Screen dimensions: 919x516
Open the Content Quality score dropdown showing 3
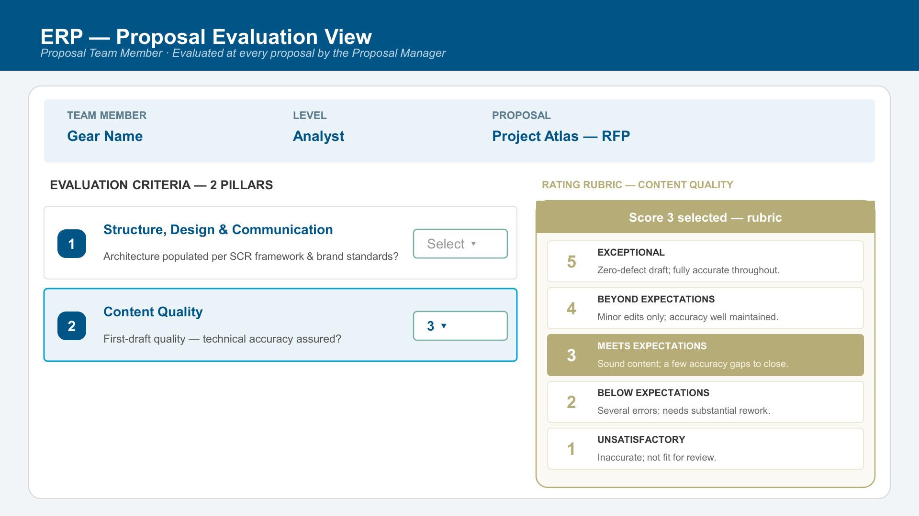click(460, 326)
